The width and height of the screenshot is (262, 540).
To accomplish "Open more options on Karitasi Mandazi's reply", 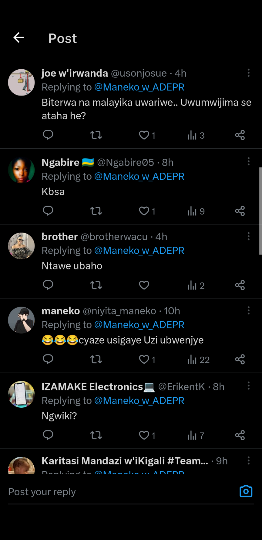I will pyautogui.click(x=249, y=460).
